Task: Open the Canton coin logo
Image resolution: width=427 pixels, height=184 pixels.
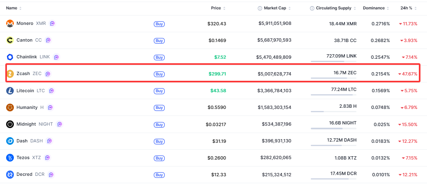Action: pyautogui.click(x=10, y=40)
